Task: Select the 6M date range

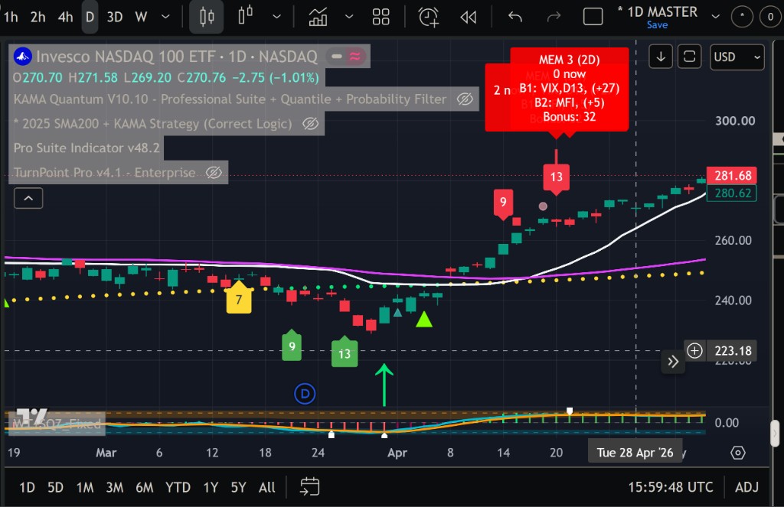Action: pyautogui.click(x=145, y=487)
